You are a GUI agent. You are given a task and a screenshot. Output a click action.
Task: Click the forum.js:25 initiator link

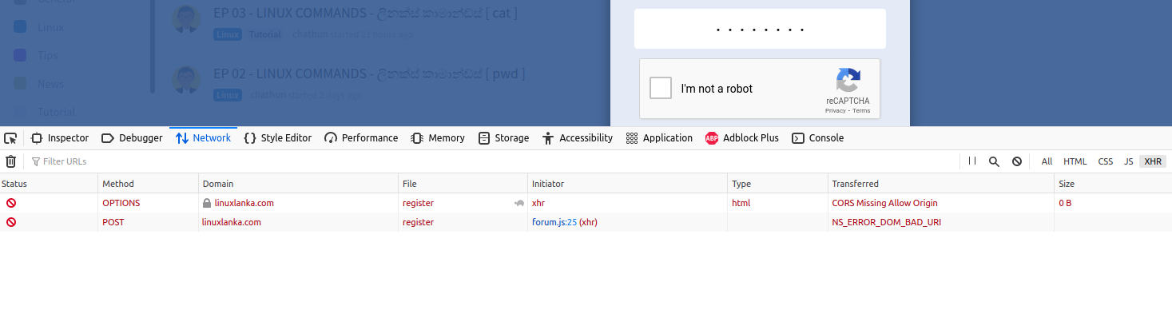[x=554, y=222]
